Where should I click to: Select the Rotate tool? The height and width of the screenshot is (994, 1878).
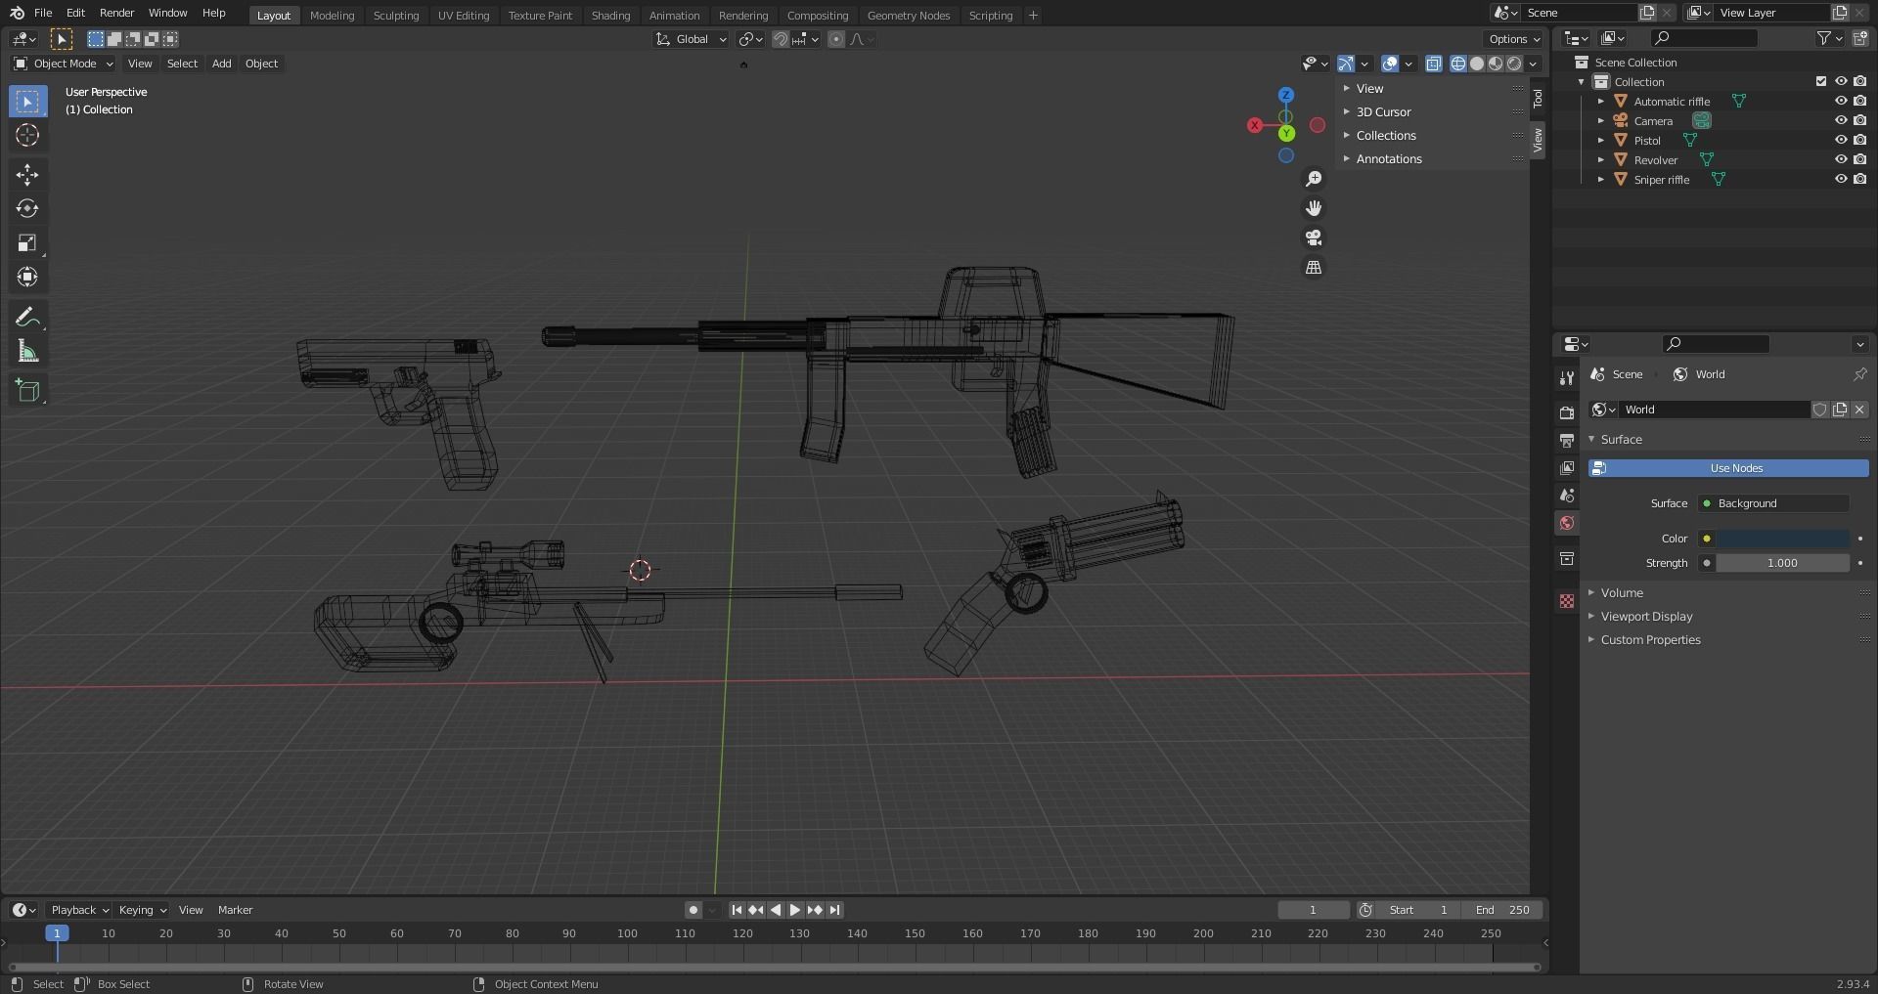pyautogui.click(x=27, y=209)
